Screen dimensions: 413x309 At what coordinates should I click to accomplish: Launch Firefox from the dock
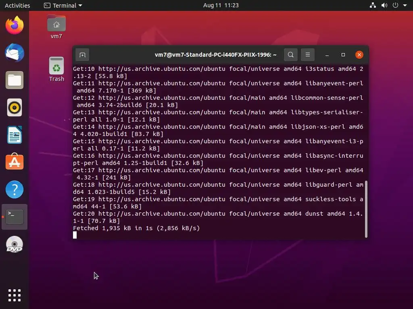[x=15, y=25]
